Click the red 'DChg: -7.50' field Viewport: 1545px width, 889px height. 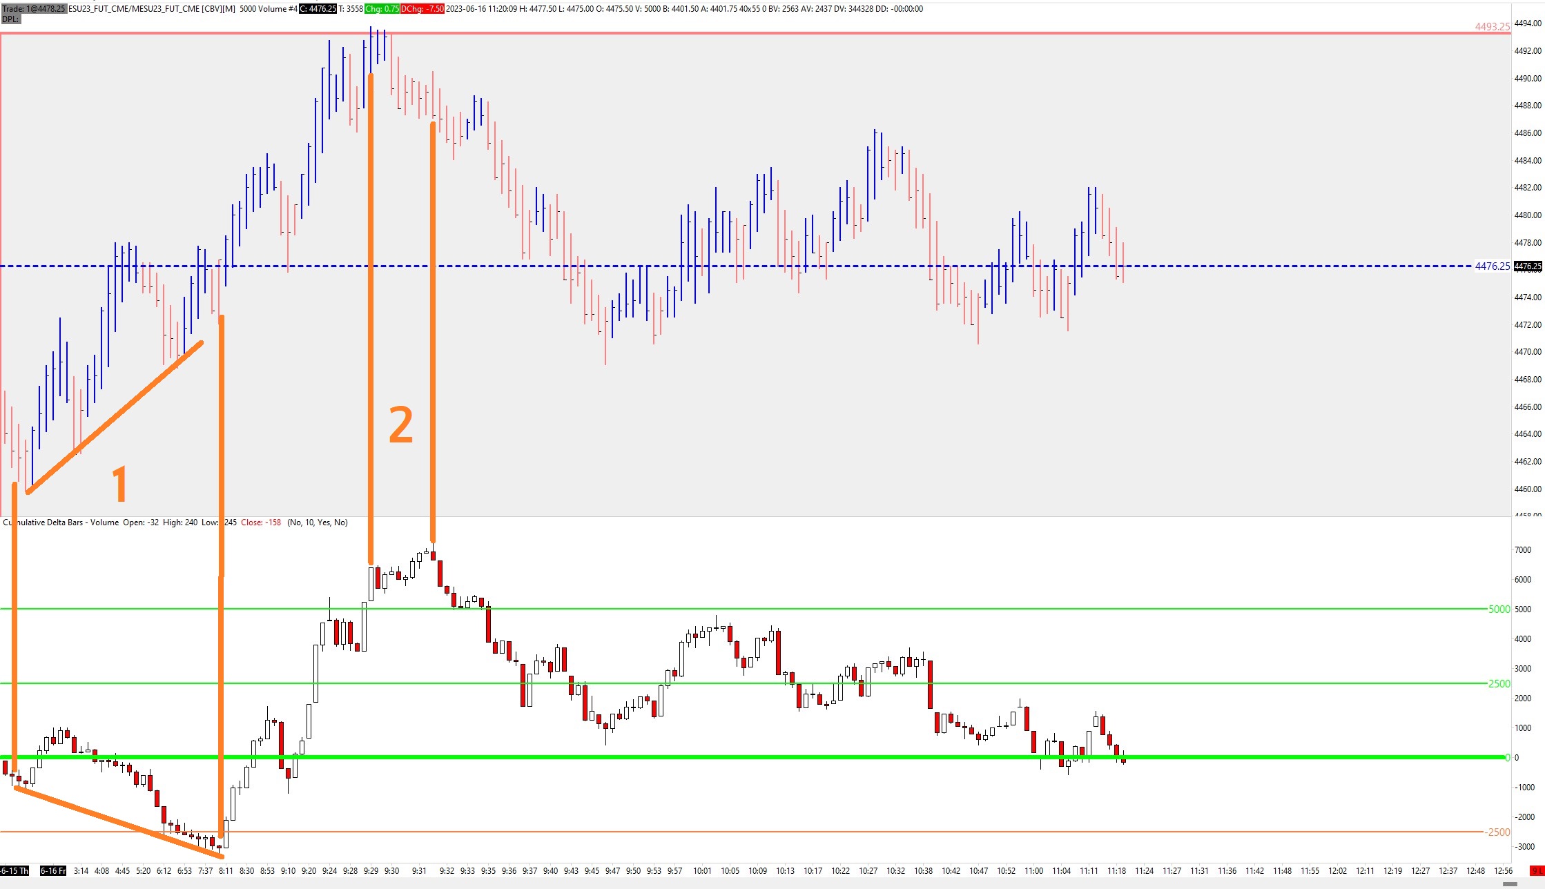click(x=422, y=9)
